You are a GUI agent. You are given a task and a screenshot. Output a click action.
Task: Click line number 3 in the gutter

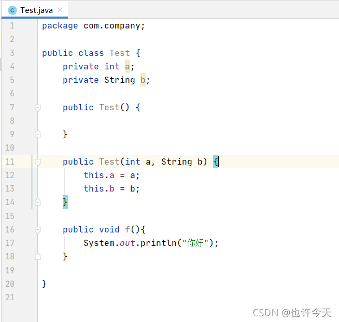(12, 53)
